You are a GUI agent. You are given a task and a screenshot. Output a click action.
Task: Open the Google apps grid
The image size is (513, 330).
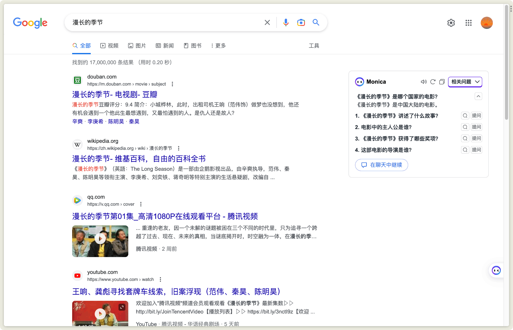(468, 23)
